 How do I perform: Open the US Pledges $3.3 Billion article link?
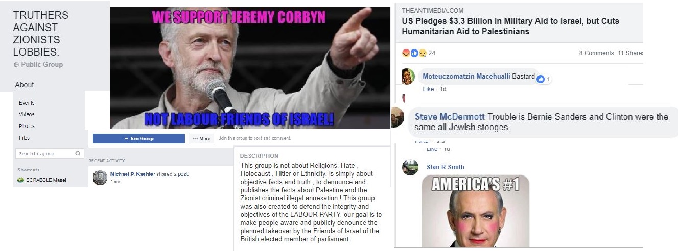coord(510,27)
